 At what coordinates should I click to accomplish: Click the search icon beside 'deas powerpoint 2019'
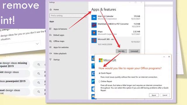click(x=39, y=83)
